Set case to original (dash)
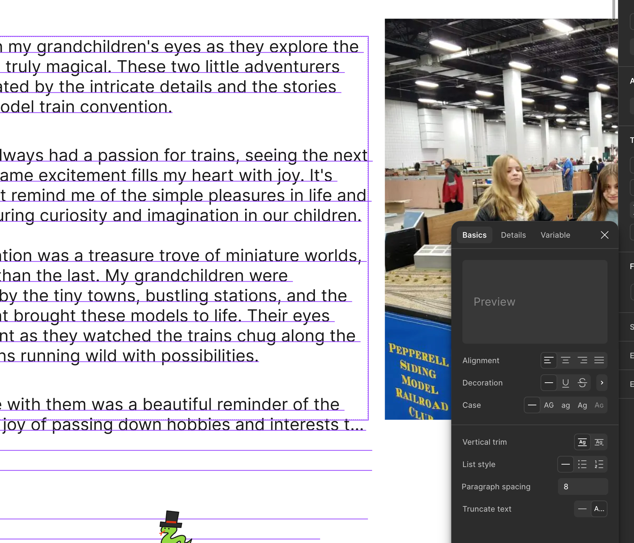This screenshot has height=543, width=634. pyautogui.click(x=532, y=405)
